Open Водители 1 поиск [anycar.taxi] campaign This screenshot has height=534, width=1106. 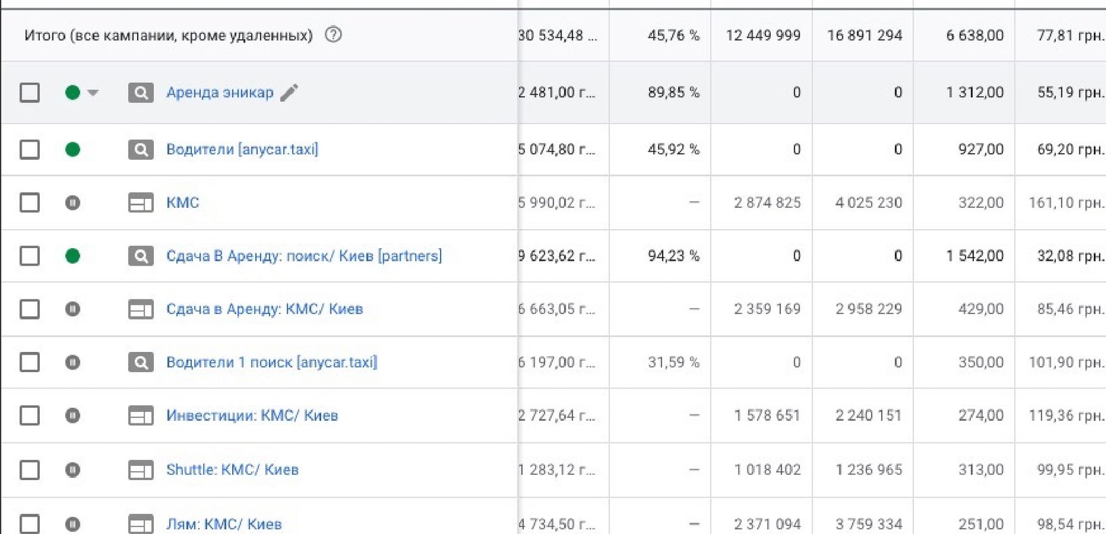[x=272, y=362]
